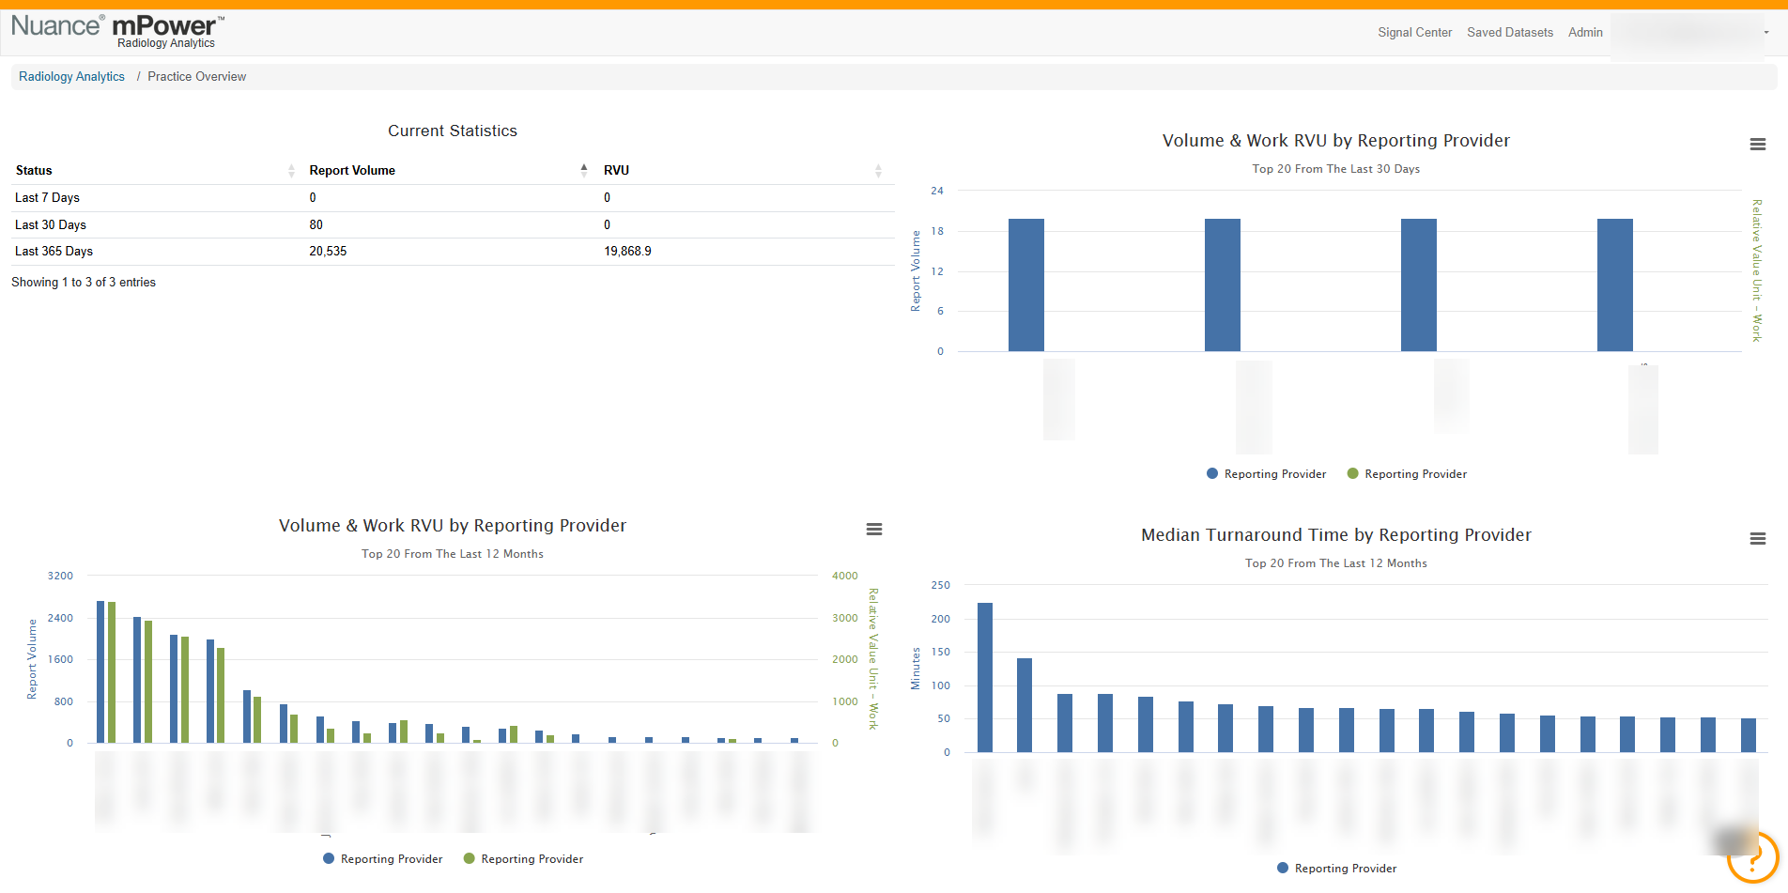This screenshot has height=893, width=1788.
Task: Open hamburger menu of 12-month Volume & RVU chart
Action: (x=874, y=530)
